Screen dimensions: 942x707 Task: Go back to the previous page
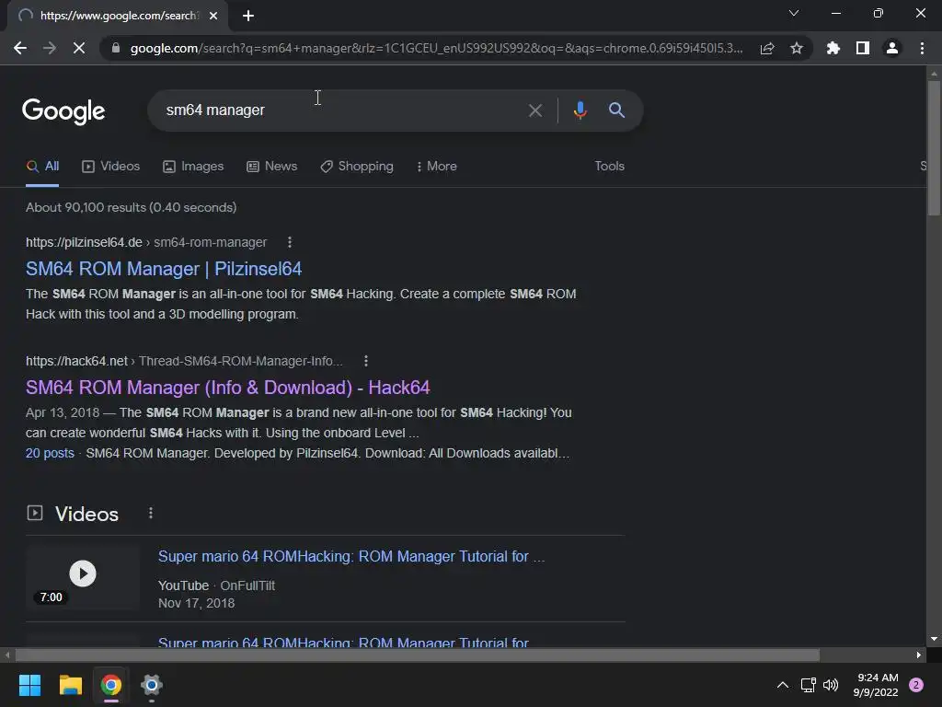tap(20, 48)
